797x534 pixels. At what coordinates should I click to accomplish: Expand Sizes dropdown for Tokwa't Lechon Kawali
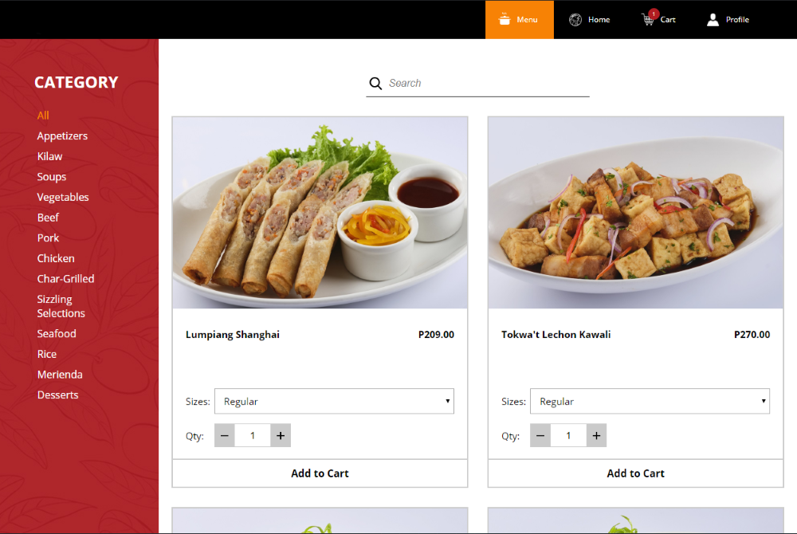[650, 402]
